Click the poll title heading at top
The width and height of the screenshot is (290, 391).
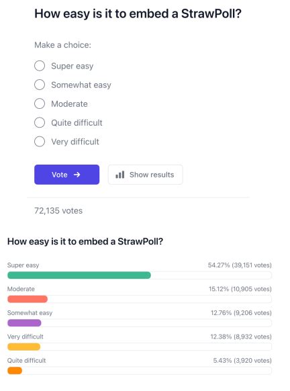[x=138, y=13]
